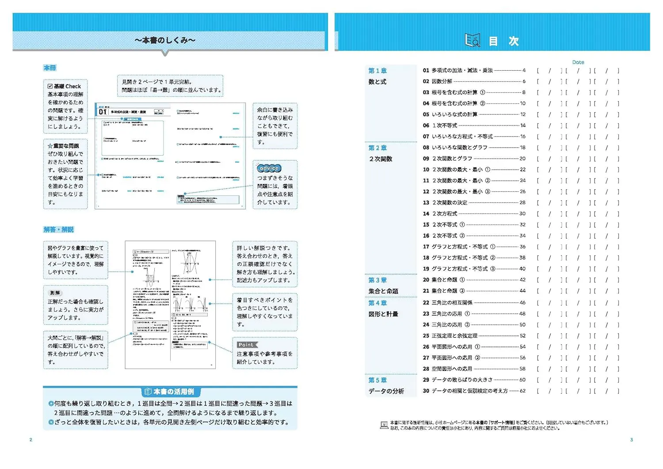The height and width of the screenshot is (469, 663).
Task: Click the ざっと全体を復習したいときは usage tip
Action: click(168, 422)
